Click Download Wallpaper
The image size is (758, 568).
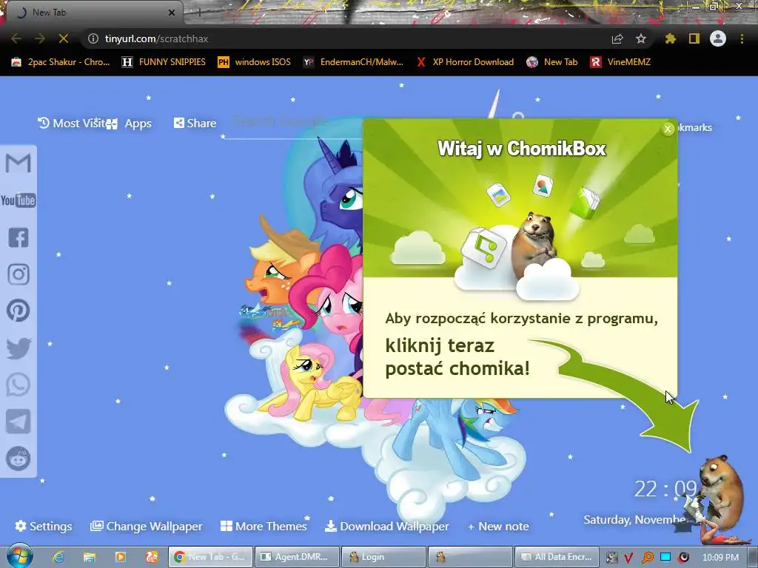tap(386, 526)
